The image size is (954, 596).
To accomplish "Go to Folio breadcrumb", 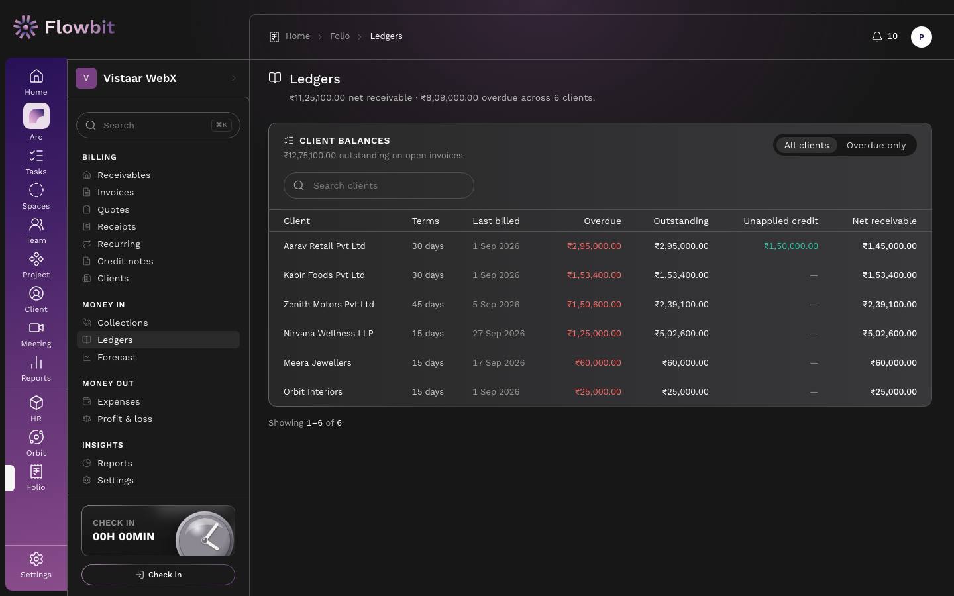I will pyautogui.click(x=340, y=36).
